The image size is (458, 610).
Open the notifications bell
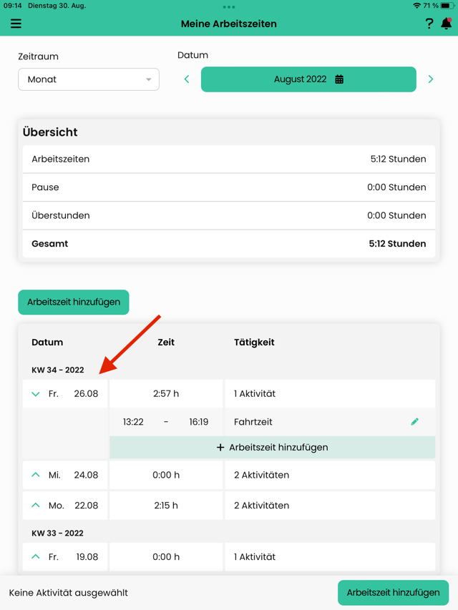tap(447, 24)
